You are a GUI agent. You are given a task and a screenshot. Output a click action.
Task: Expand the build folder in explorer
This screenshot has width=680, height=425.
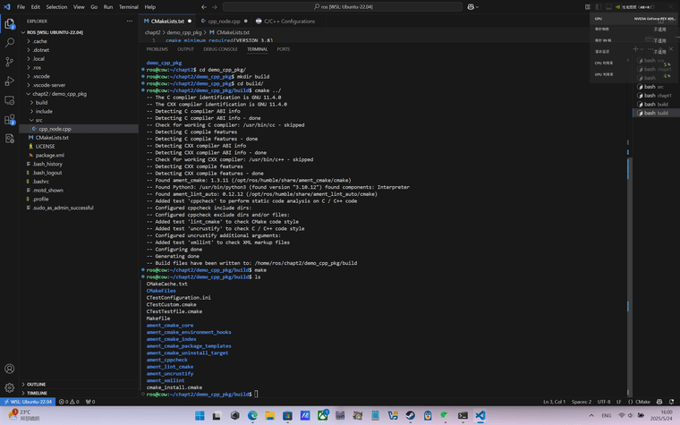click(x=79, y=102)
